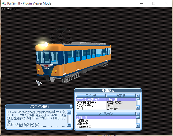The width and height of the screenshot is (173, 136).
Task: Close the プラグイン情報 panel
Action: [x=71, y=107]
